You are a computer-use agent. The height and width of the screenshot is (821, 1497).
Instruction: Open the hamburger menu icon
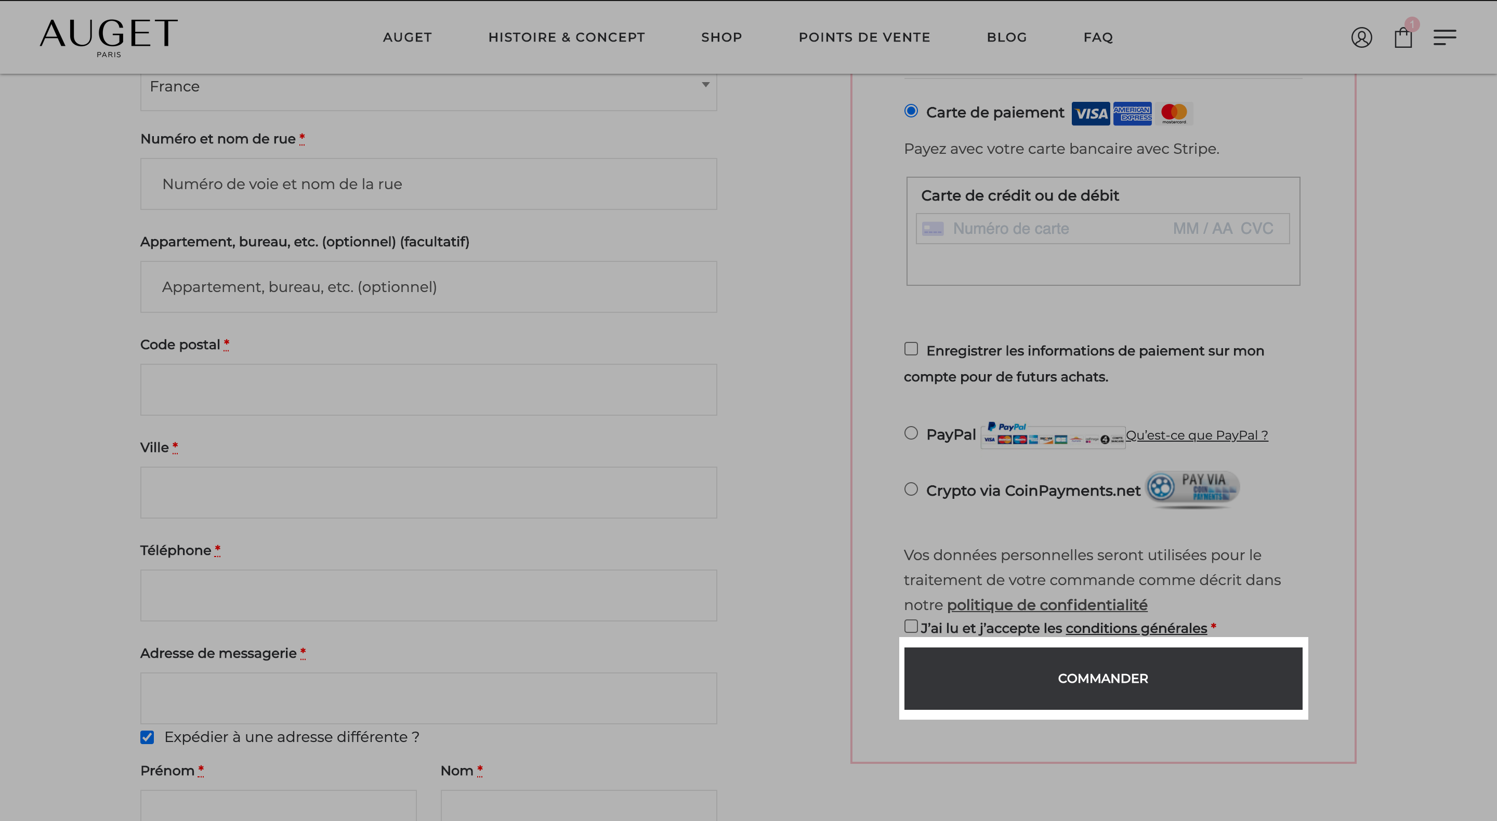[1444, 38]
